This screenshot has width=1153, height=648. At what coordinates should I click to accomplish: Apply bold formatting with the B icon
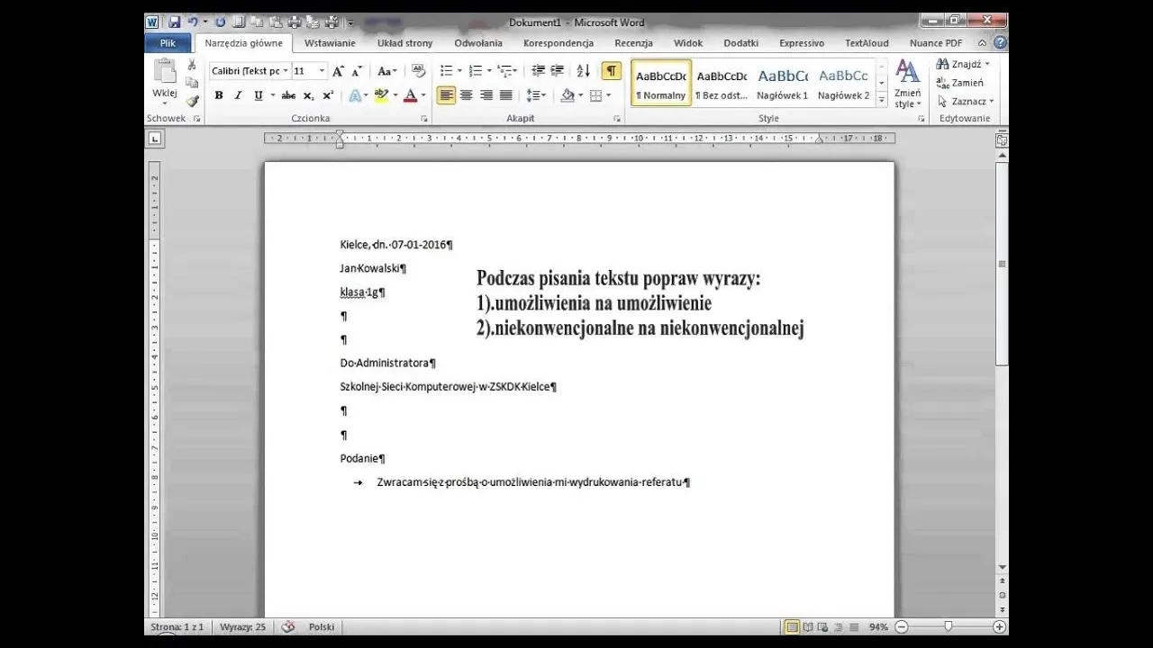pos(219,94)
